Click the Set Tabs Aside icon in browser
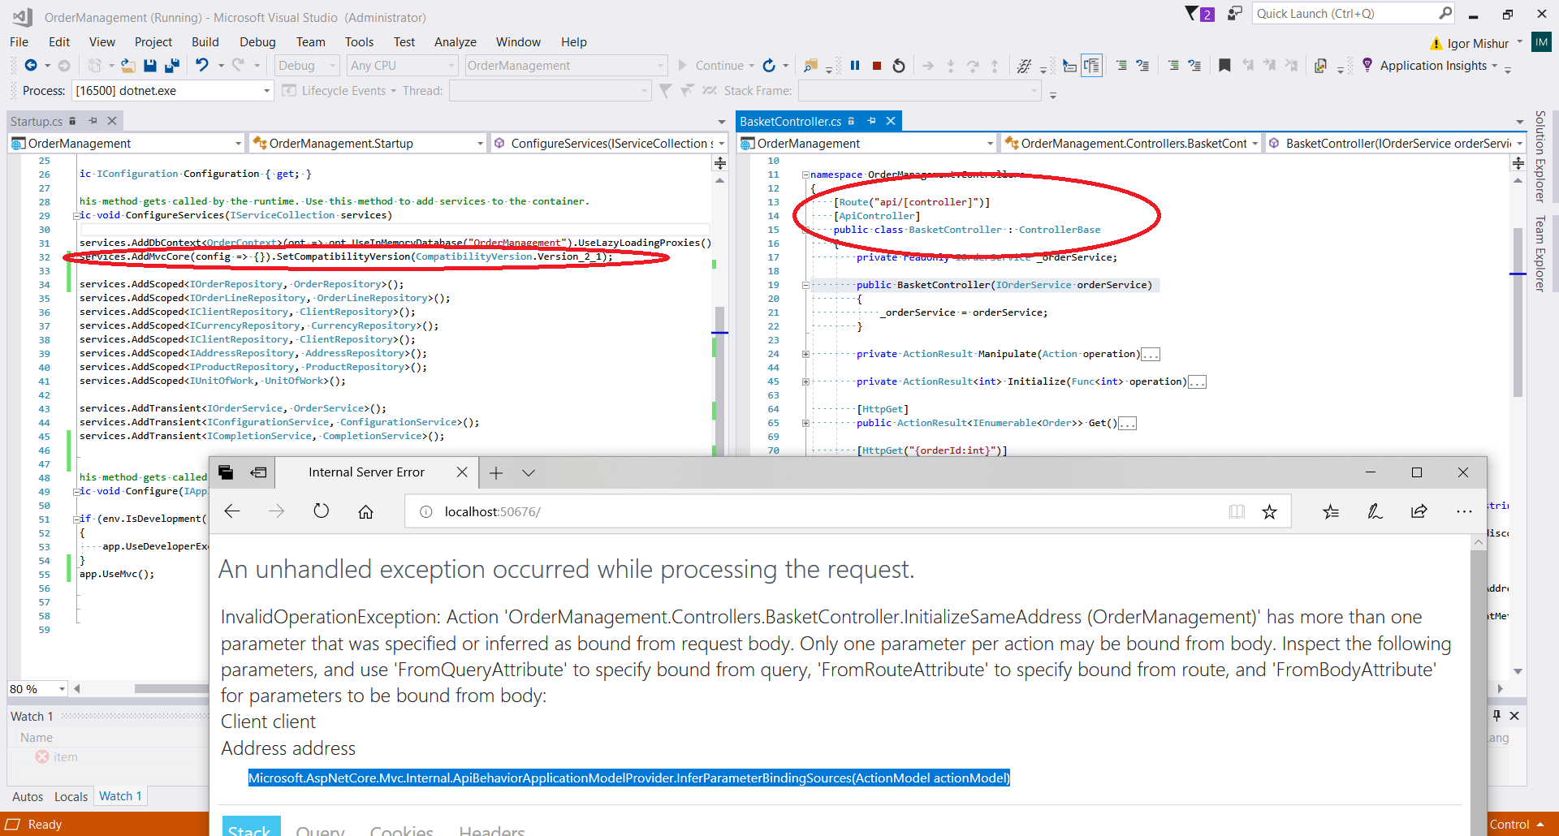 [x=258, y=472]
